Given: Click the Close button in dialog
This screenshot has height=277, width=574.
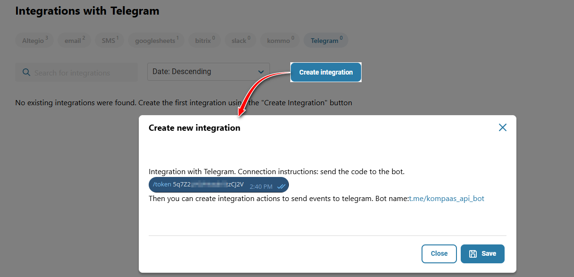Looking at the screenshot, I should click(439, 254).
